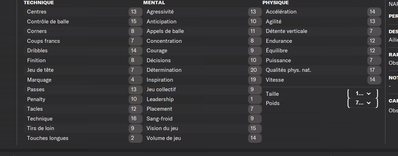Select the Qualités phys. nat. value 17

point(374,70)
